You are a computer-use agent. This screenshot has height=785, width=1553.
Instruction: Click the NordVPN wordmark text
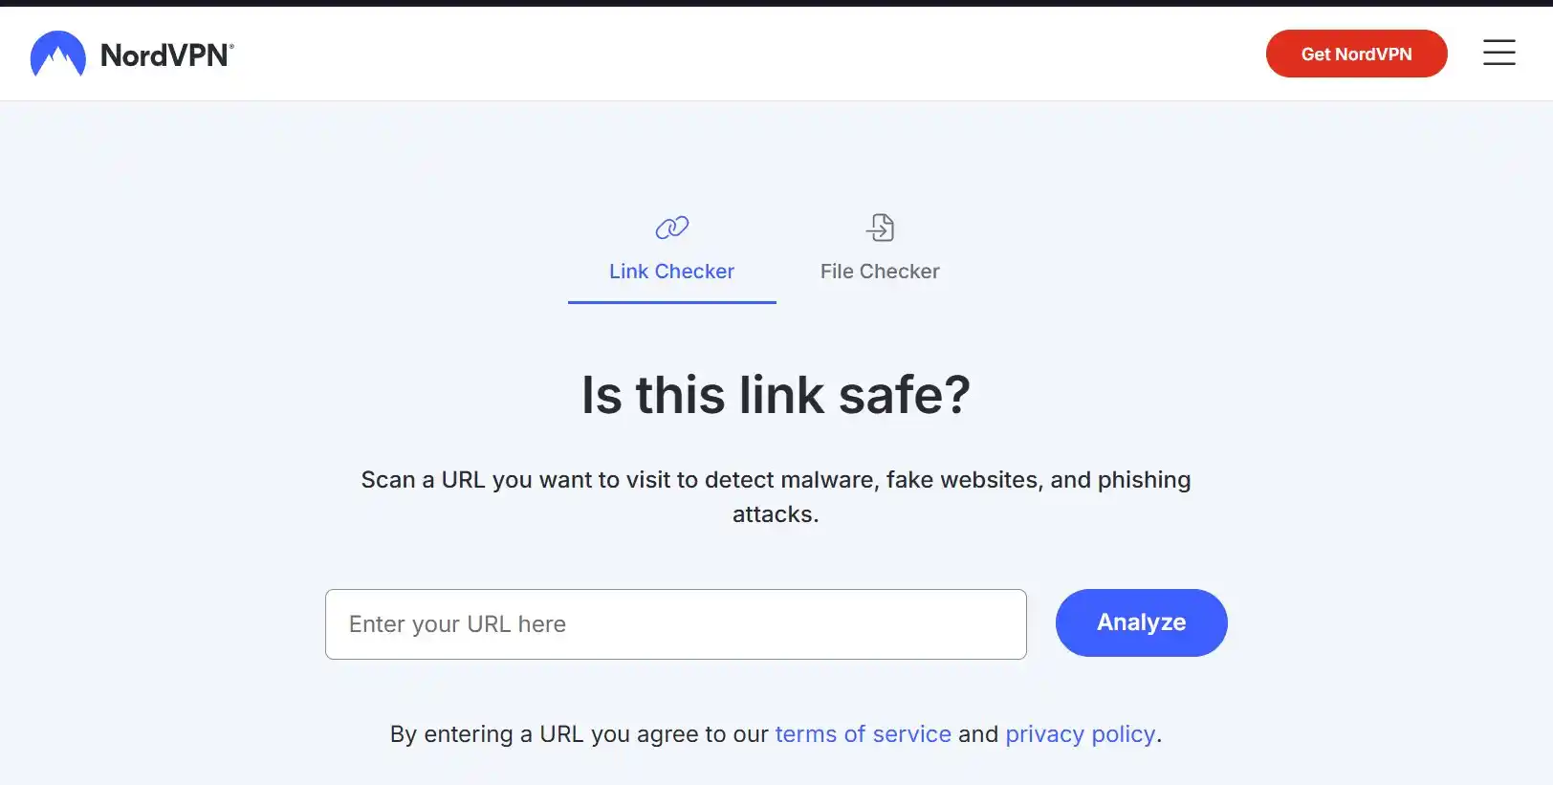pos(166,55)
